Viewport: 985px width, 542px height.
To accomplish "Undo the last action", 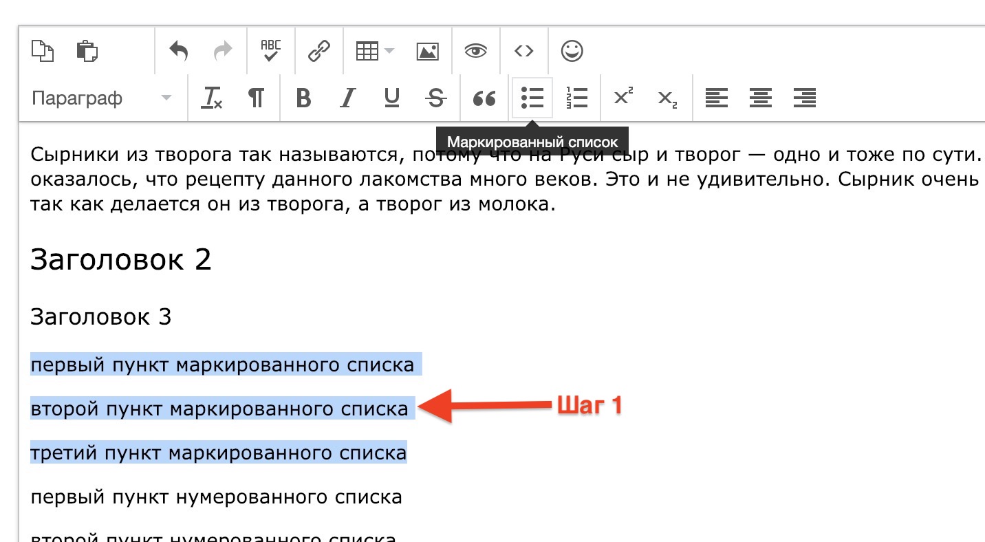I will [179, 51].
